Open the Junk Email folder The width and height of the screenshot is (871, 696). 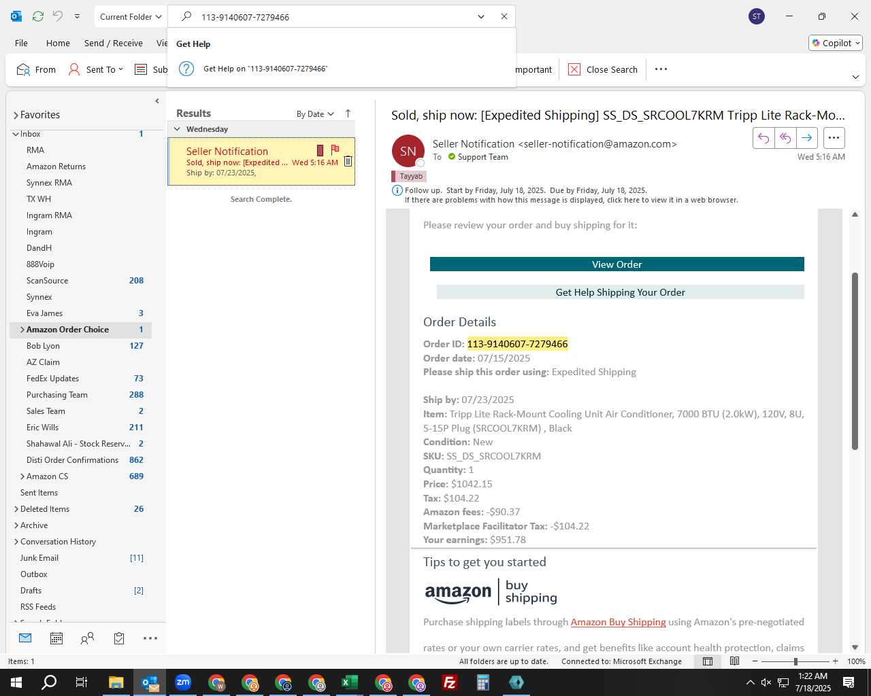point(39,558)
